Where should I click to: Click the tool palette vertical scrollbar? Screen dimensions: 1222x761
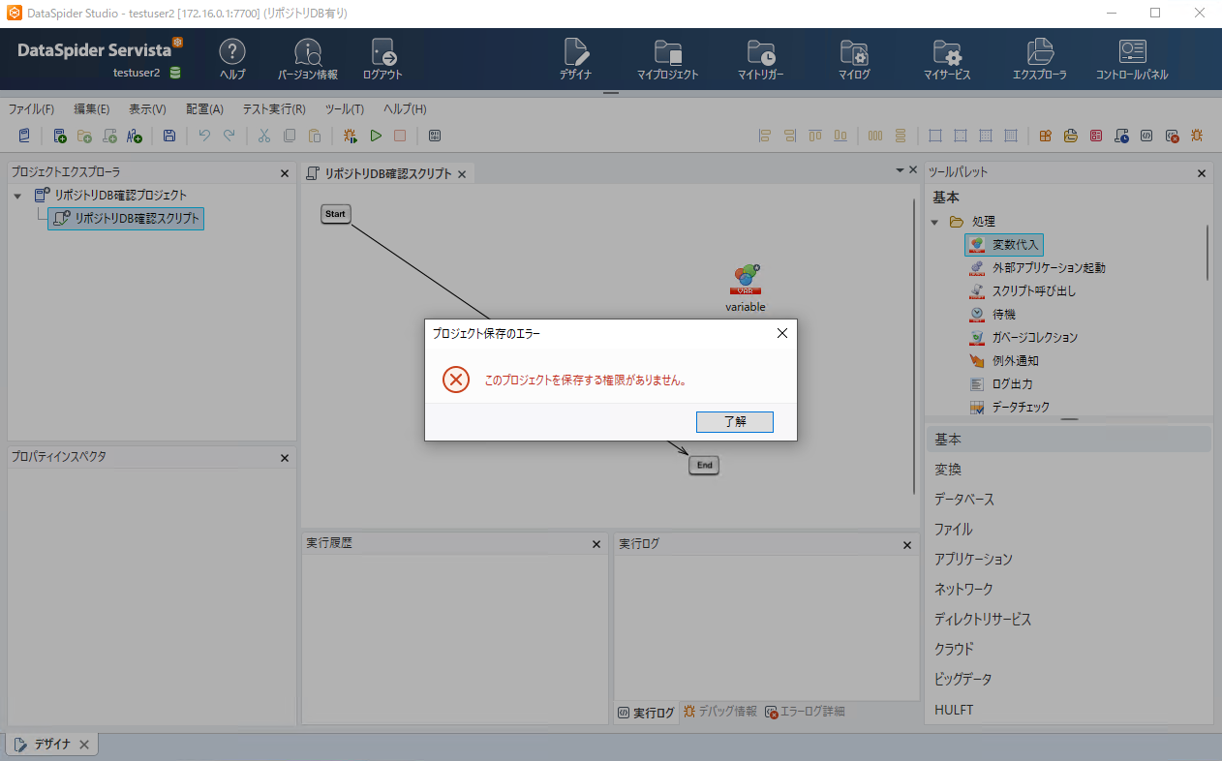pyautogui.click(x=1207, y=252)
